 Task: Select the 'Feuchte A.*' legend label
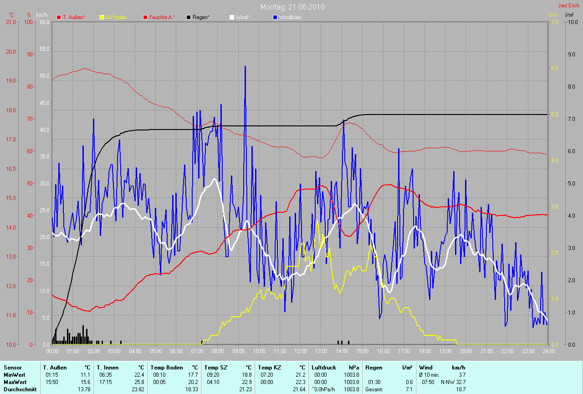pyautogui.click(x=163, y=17)
